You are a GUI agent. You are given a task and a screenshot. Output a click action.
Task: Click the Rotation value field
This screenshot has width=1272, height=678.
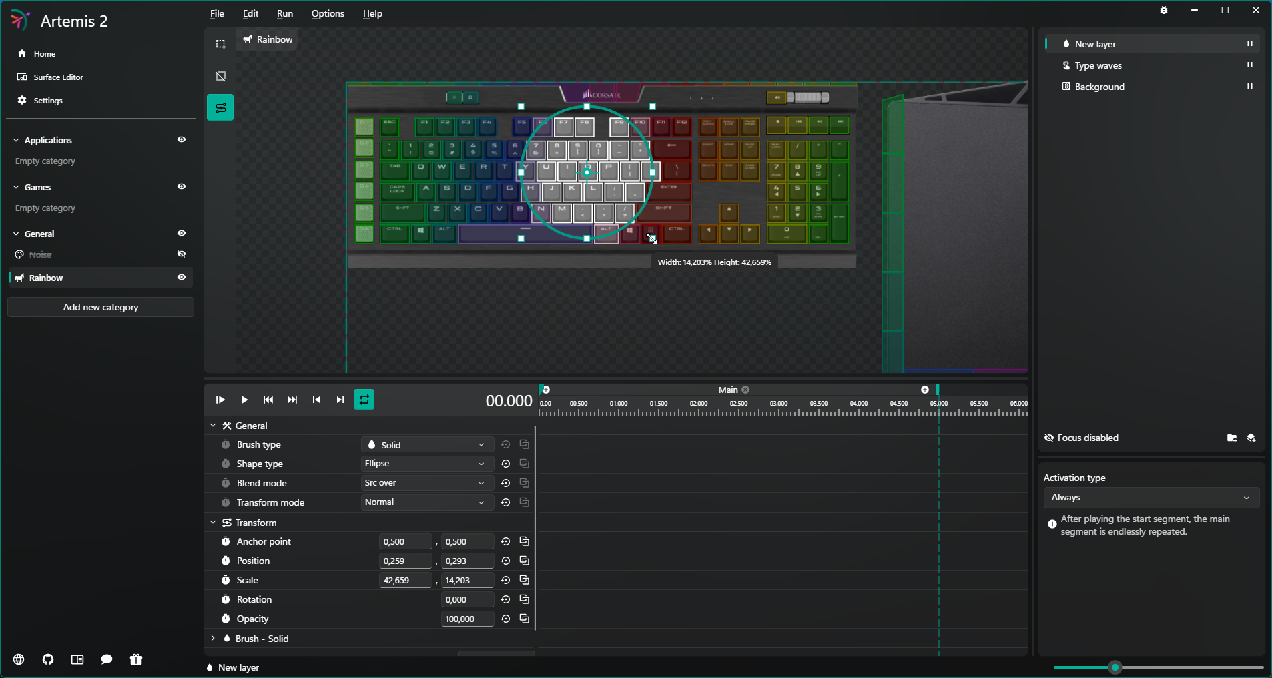tap(467, 599)
